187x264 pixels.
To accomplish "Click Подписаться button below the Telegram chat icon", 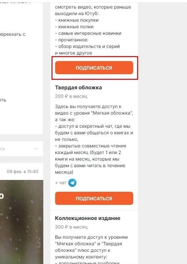I will (94, 198).
